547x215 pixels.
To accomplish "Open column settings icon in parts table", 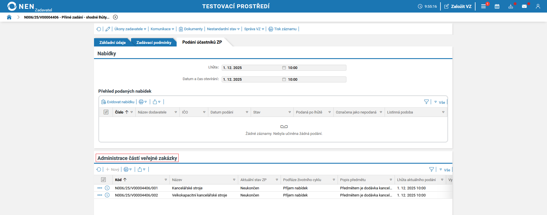I will 103,180.
